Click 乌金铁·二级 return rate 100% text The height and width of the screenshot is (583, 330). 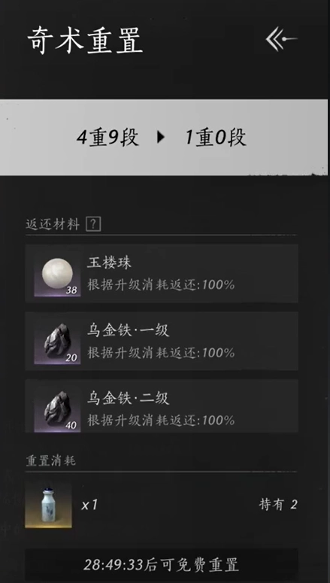[x=161, y=421]
